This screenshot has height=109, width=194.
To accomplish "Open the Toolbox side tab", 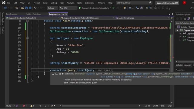I will tap(3, 31).
